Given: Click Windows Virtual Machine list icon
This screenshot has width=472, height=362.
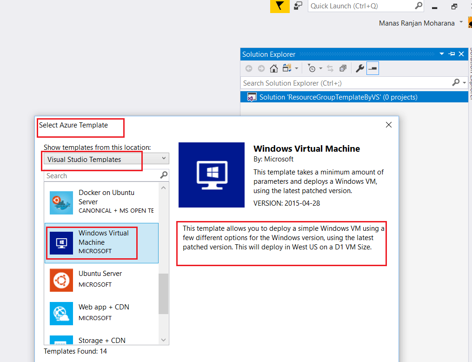Looking at the screenshot, I should 61,243.
